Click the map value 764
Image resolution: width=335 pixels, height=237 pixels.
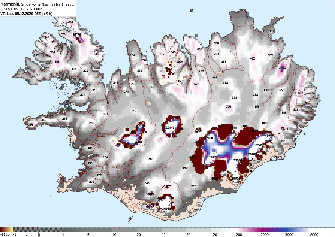point(53,52)
